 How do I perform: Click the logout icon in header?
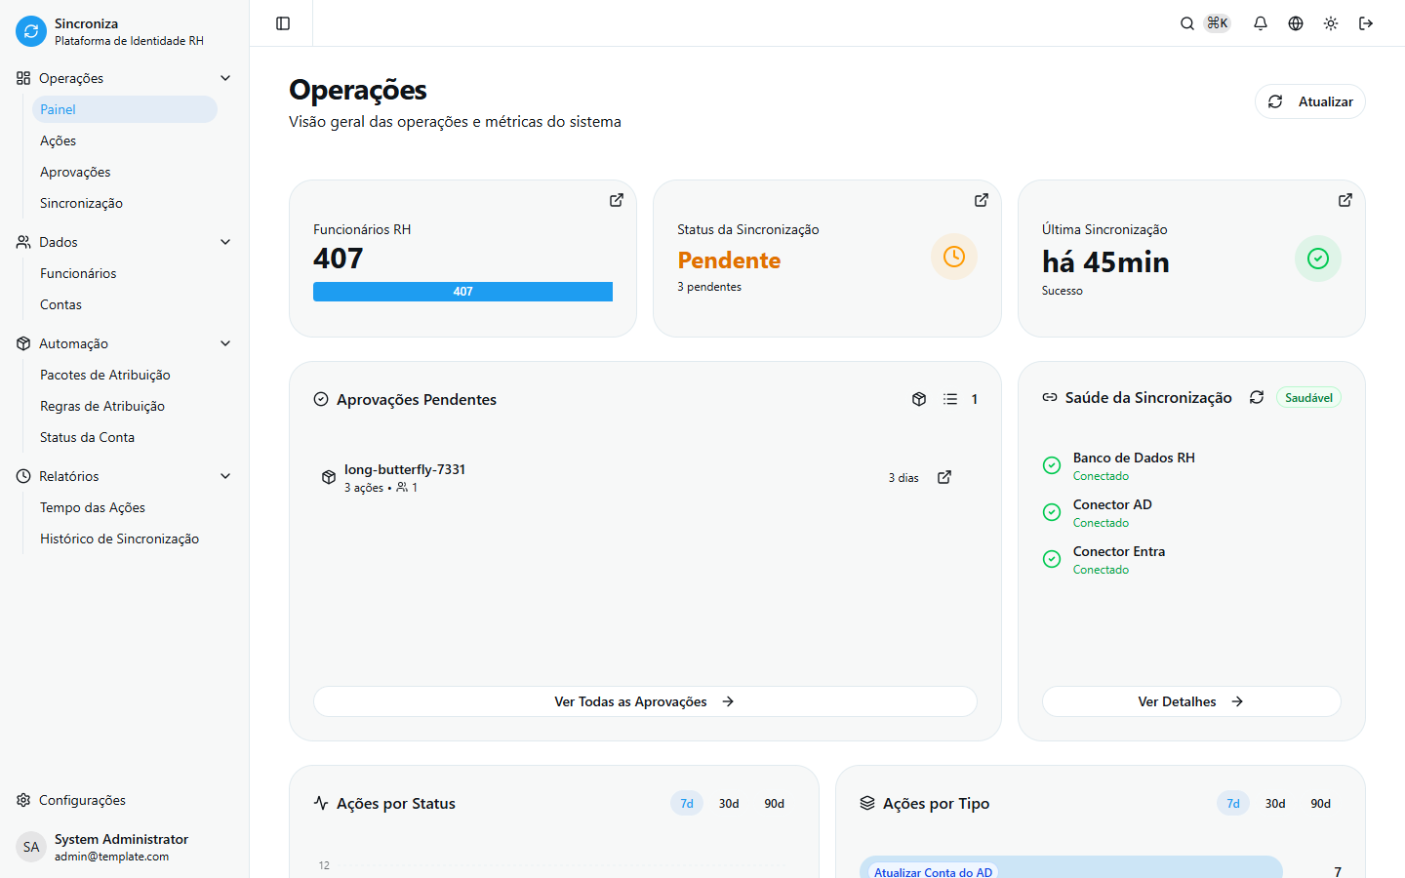[1366, 23]
